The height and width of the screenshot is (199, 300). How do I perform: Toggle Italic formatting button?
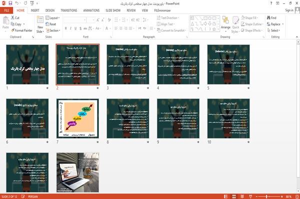pyautogui.click(x=70, y=28)
